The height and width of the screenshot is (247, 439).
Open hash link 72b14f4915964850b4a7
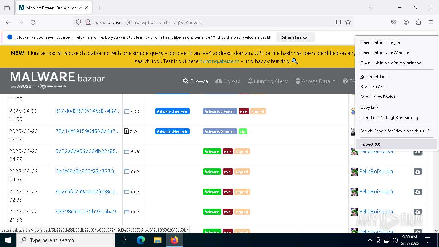tap(87, 131)
